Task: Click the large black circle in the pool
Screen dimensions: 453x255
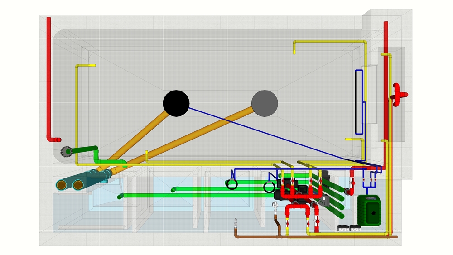Action: [x=176, y=103]
